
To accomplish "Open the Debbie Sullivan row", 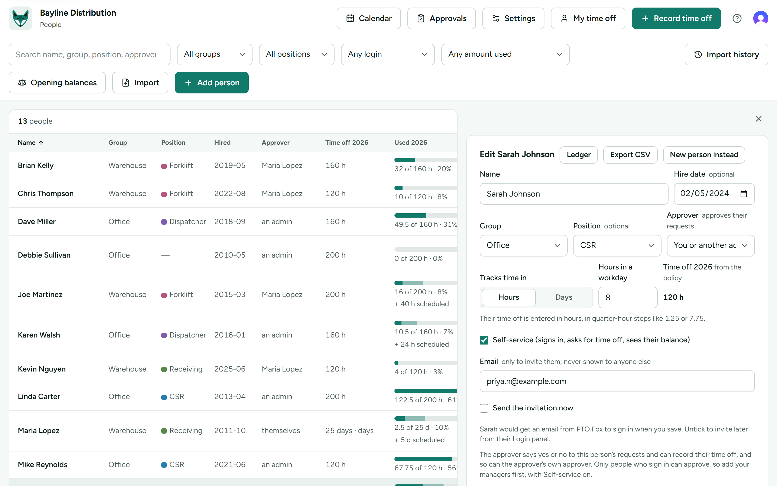I will click(x=233, y=255).
